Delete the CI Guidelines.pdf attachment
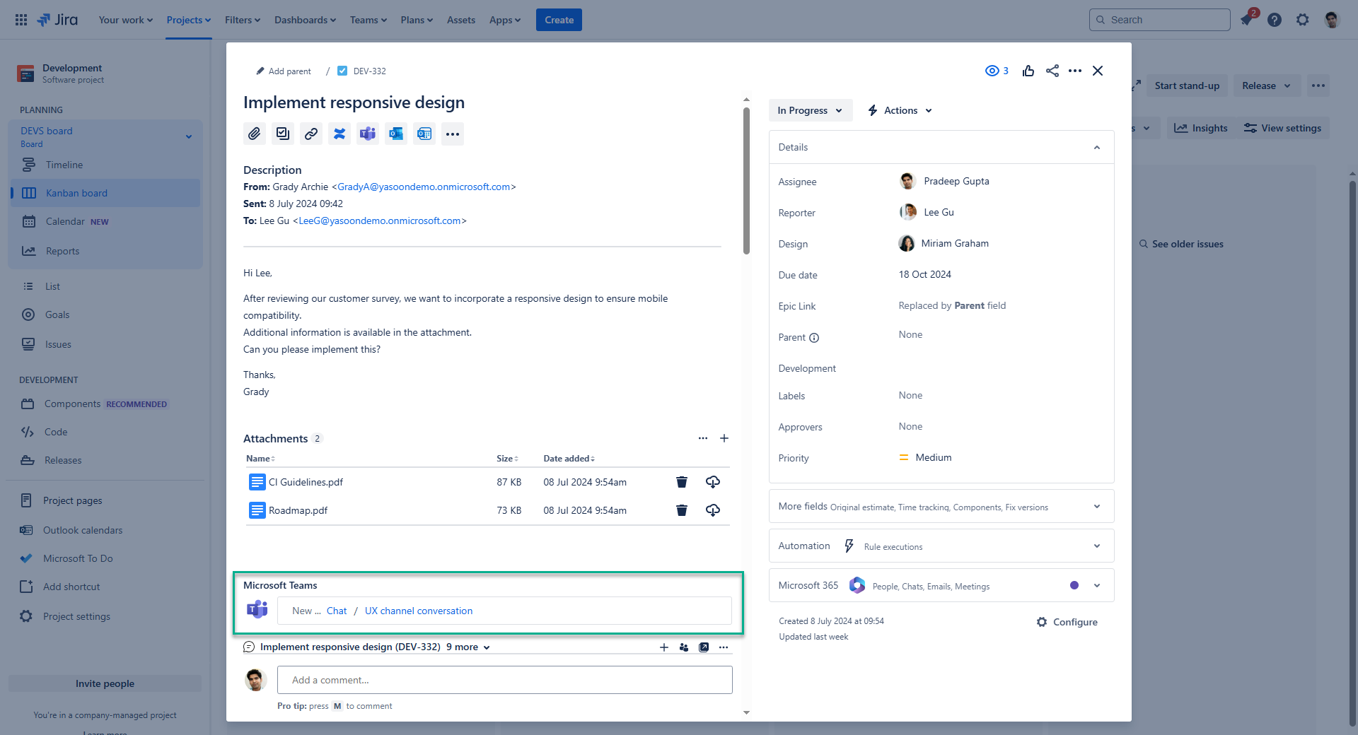The height and width of the screenshot is (735, 1358). 681,482
